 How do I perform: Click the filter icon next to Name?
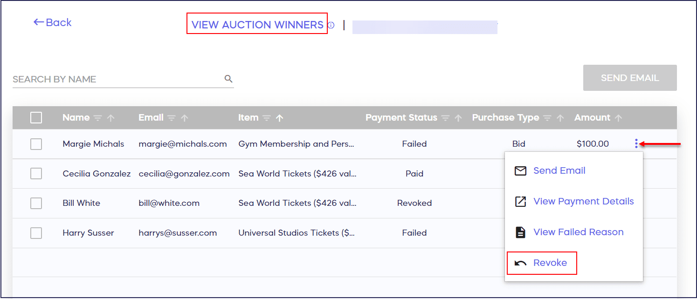point(98,118)
